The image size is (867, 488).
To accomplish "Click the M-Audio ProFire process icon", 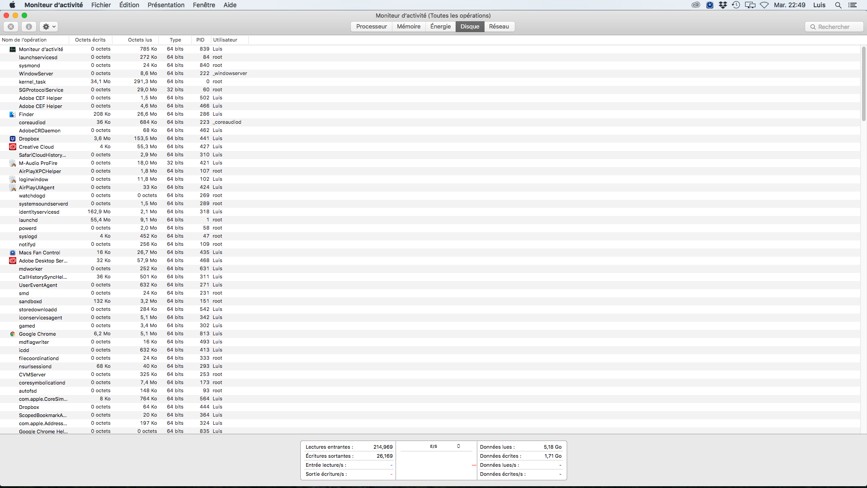I will [x=13, y=163].
